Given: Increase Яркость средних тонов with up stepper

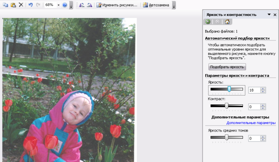Looking at the screenshot, I should pyautogui.click(x=263, y=137).
